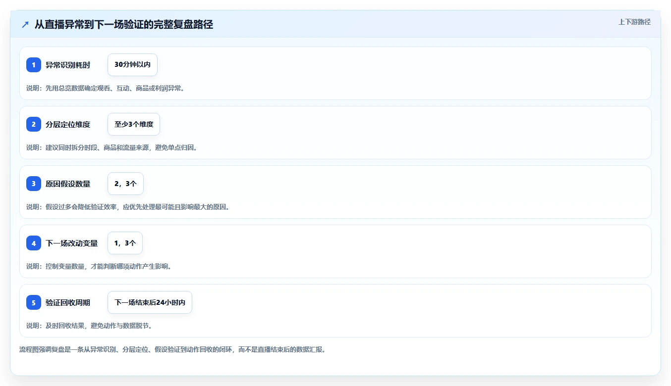Click step number 1 badge
The image size is (671, 386).
point(34,65)
